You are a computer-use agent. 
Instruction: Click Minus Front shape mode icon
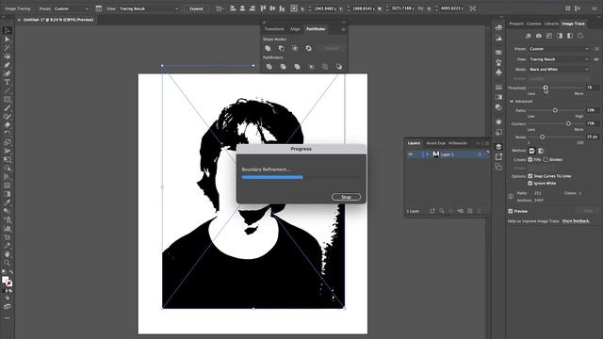(282, 48)
